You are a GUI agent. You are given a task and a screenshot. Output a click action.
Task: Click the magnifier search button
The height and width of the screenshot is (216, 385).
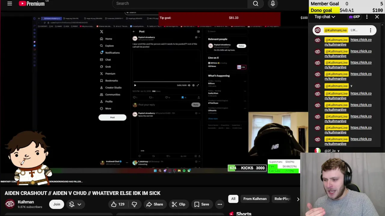pyautogui.click(x=256, y=4)
